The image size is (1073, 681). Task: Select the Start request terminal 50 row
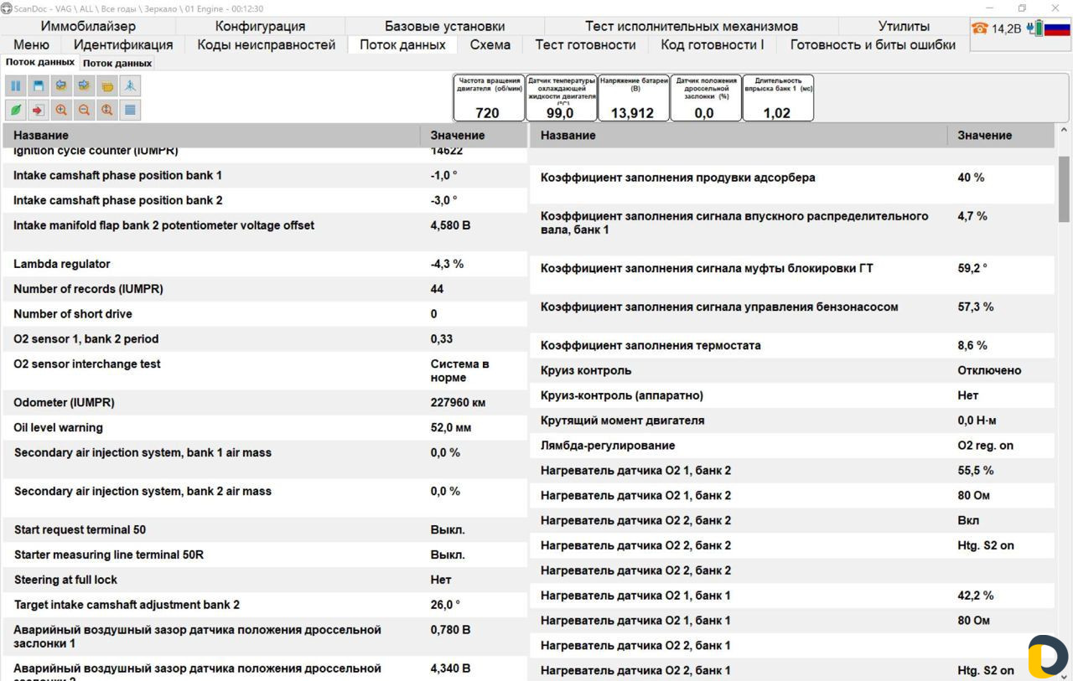265,530
